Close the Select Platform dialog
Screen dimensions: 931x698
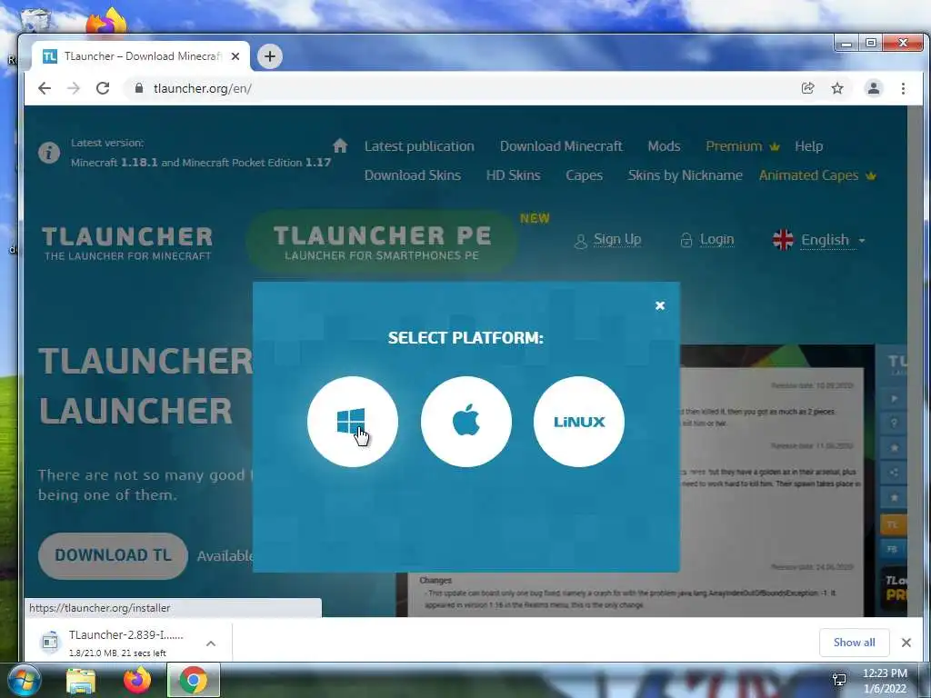click(x=660, y=305)
